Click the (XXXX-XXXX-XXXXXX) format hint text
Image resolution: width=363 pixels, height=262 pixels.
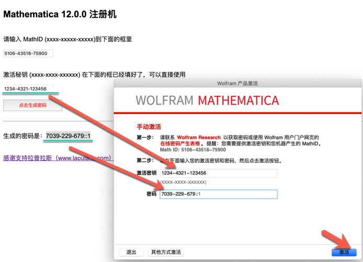pyautogui.click(x=183, y=183)
